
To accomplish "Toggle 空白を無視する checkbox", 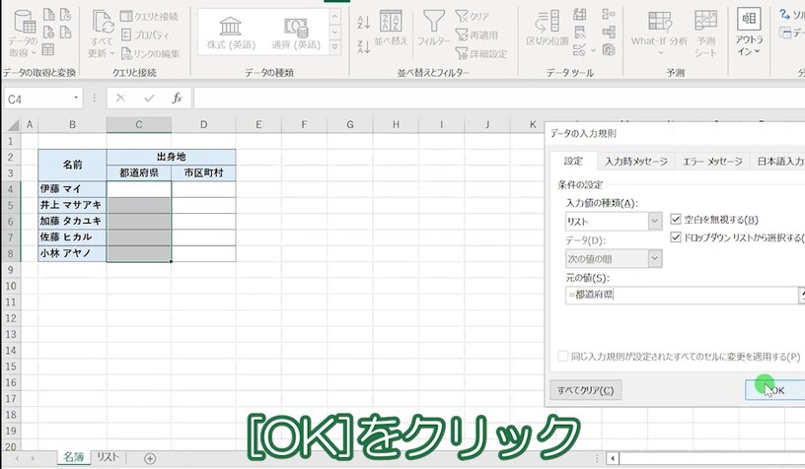I will 676,220.
